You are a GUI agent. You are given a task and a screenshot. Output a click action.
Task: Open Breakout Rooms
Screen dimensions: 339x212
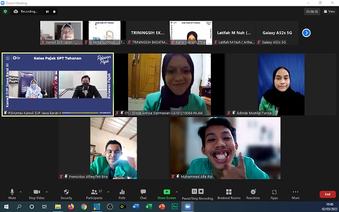pos(229,193)
